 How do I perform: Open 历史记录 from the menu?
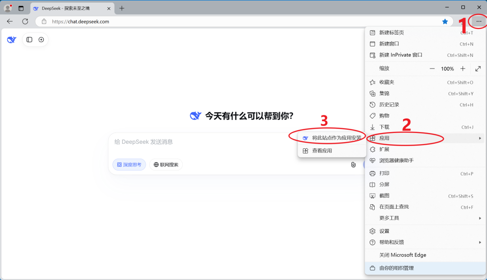(x=425, y=105)
